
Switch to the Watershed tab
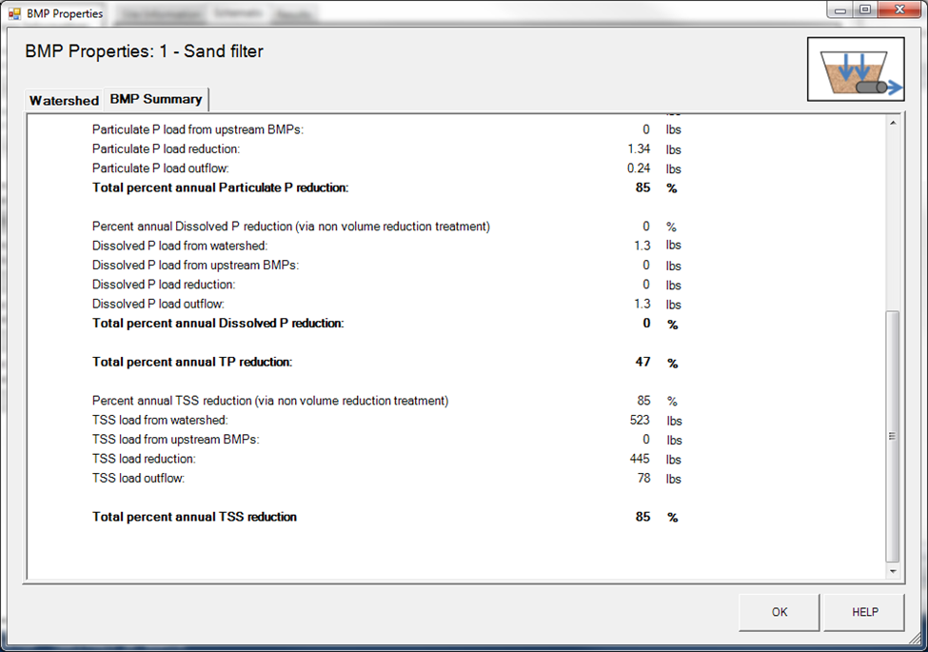[64, 100]
